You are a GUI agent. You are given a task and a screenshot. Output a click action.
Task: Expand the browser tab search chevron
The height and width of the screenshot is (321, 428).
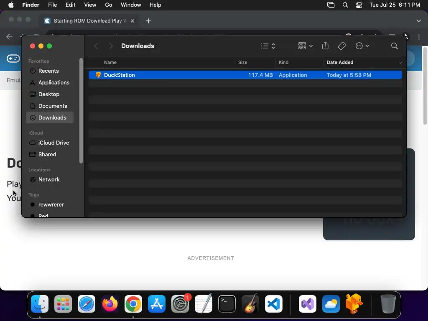tap(419, 21)
